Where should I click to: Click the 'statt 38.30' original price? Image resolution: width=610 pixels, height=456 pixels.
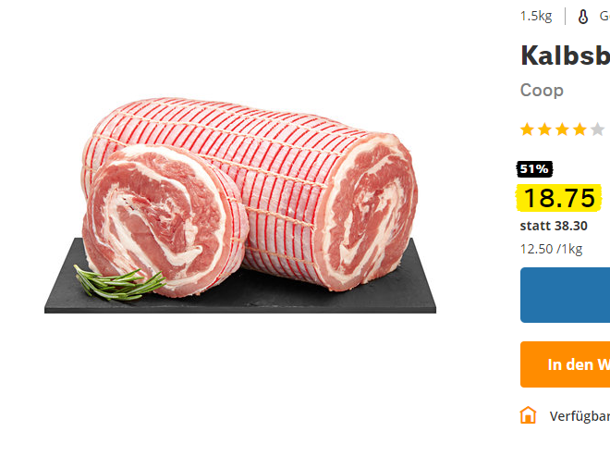tap(554, 226)
